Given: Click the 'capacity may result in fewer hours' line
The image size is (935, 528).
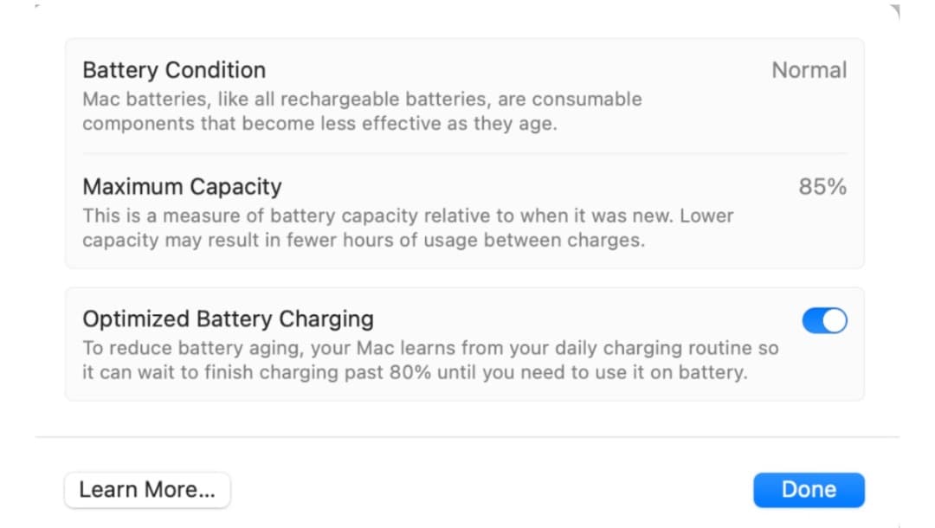Looking at the screenshot, I should 364,240.
